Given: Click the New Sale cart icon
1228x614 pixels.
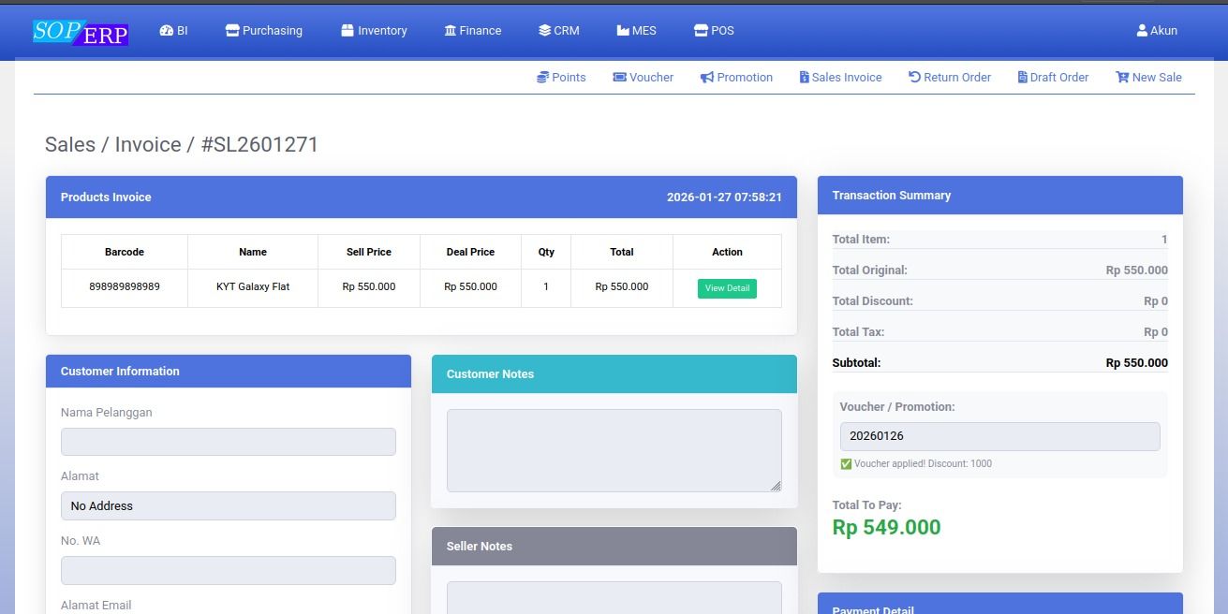Looking at the screenshot, I should (1122, 78).
